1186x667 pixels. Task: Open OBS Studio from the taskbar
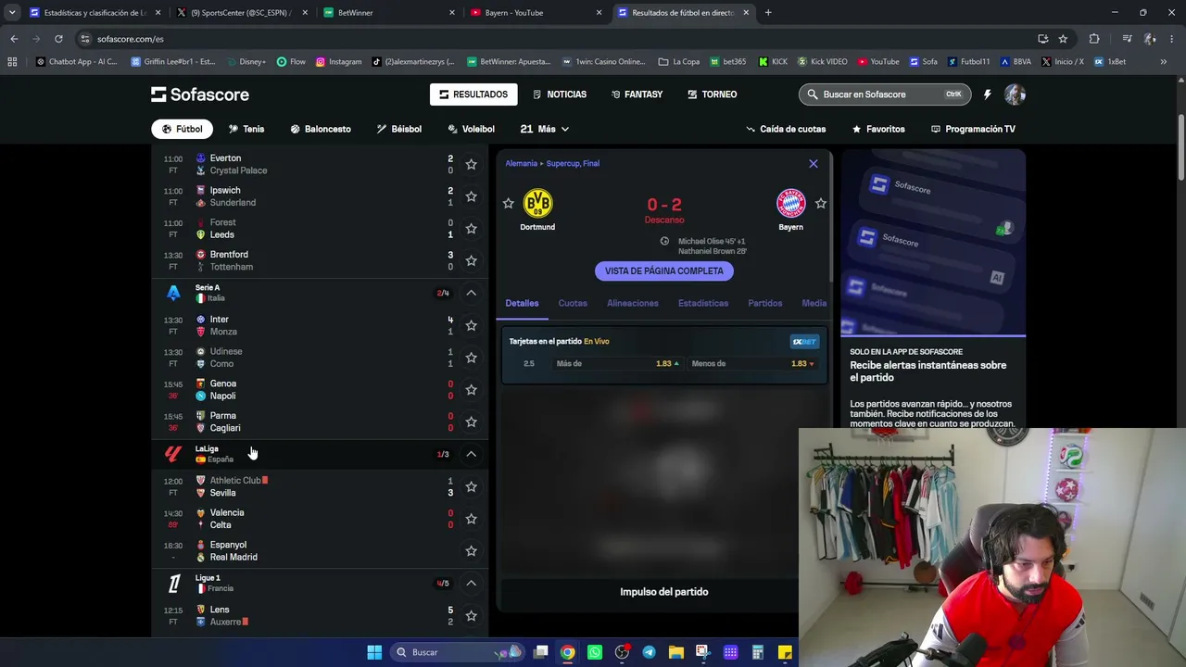pos(622,652)
